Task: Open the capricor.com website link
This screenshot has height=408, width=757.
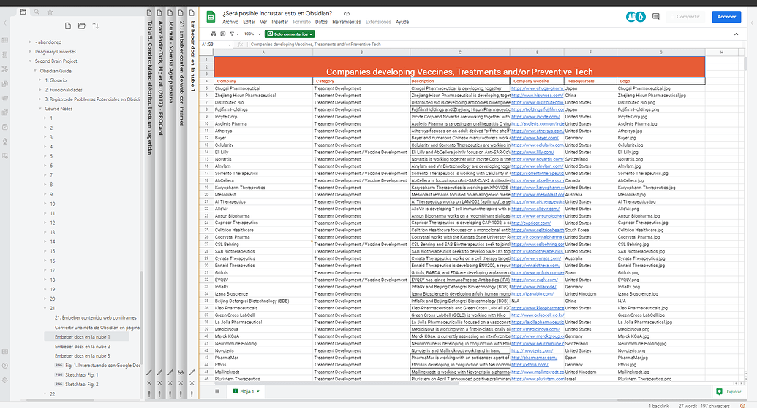Action: (x=531, y=223)
